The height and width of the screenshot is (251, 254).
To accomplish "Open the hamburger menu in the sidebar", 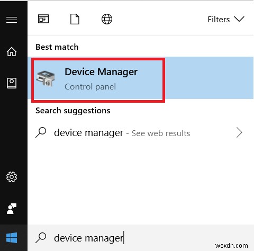I will click(12, 20).
